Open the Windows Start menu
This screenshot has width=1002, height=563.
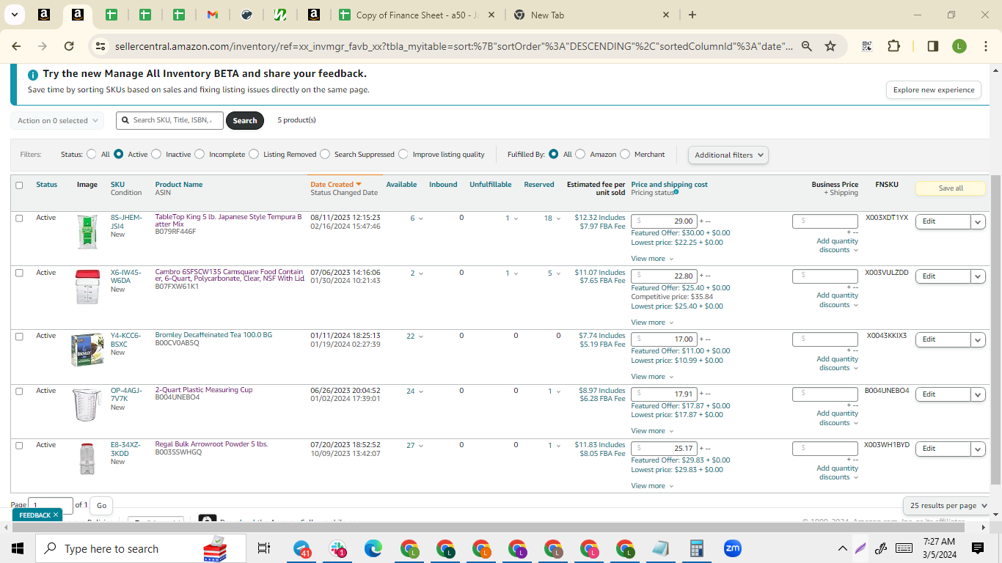(x=18, y=548)
